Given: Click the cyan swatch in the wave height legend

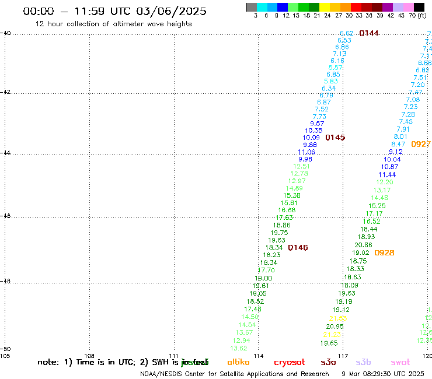Looking at the screenshot, I should tap(262, 7).
